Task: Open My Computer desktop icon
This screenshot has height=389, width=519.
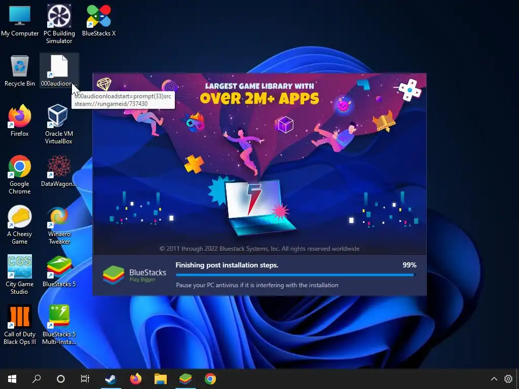Action: pos(20,20)
